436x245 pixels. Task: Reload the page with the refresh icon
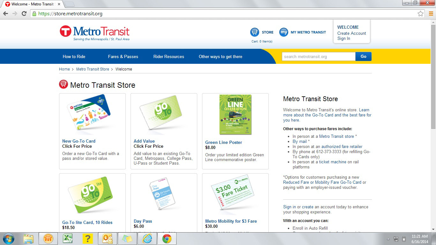[x=24, y=13]
